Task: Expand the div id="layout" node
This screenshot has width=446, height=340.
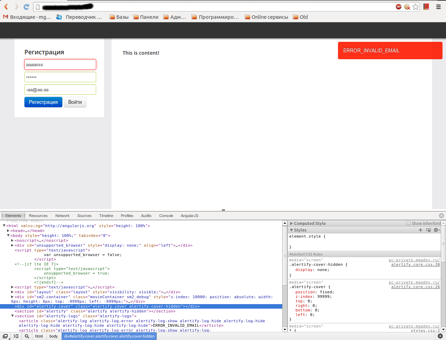Action: pos(13,292)
